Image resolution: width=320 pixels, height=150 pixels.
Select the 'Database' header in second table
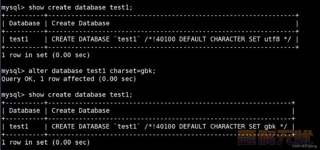24,111
